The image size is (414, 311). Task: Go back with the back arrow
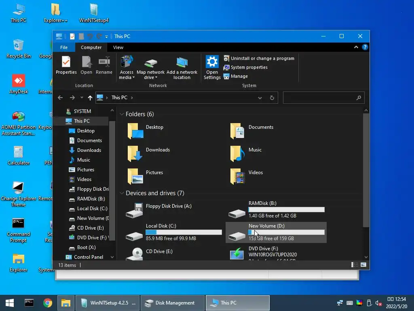coord(60,98)
